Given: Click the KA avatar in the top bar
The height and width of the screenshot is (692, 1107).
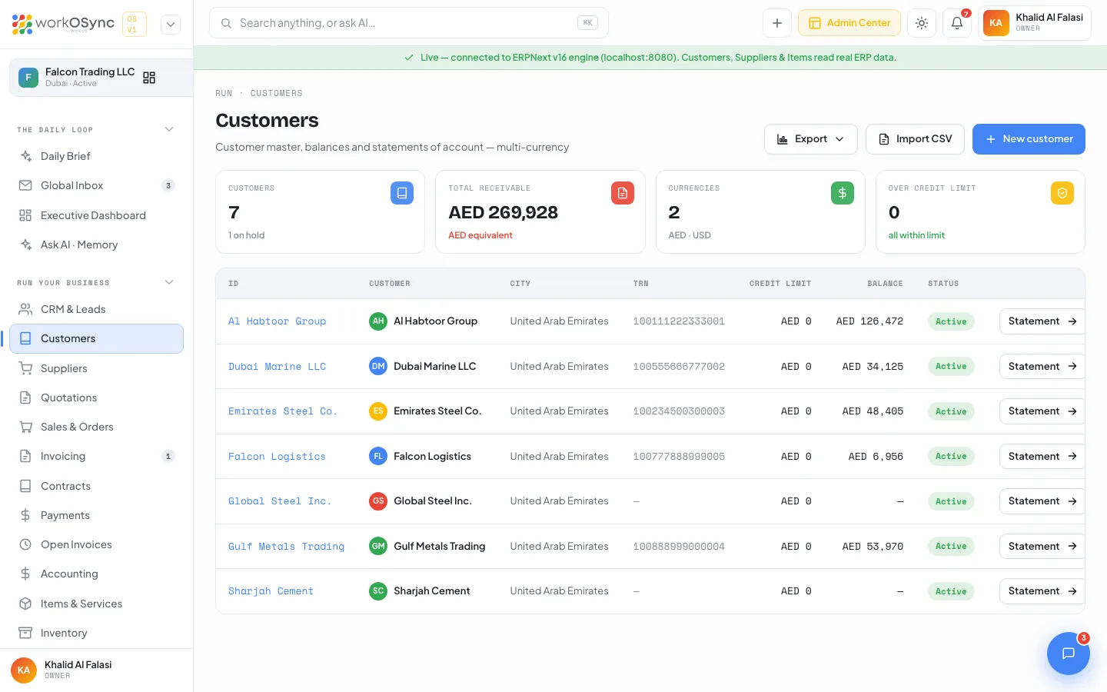Looking at the screenshot, I should click(x=996, y=23).
